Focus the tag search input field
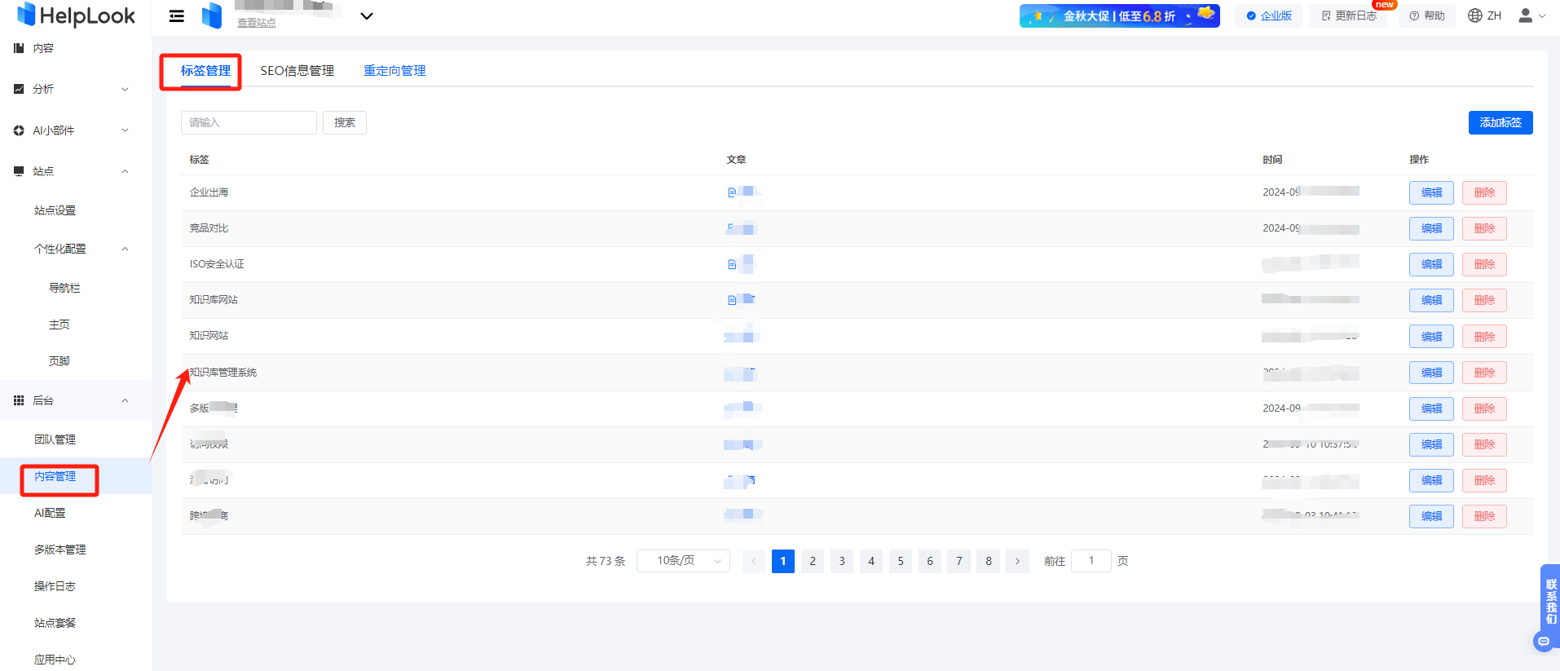The width and height of the screenshot is (1560, 671). (x=249, y=122)
